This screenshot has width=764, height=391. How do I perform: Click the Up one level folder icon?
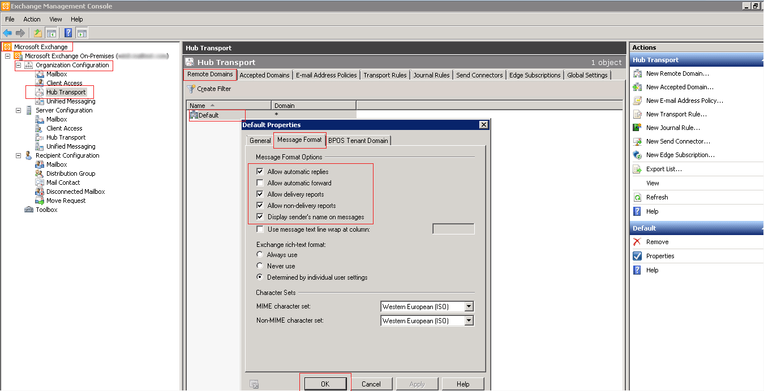(37, 33)
